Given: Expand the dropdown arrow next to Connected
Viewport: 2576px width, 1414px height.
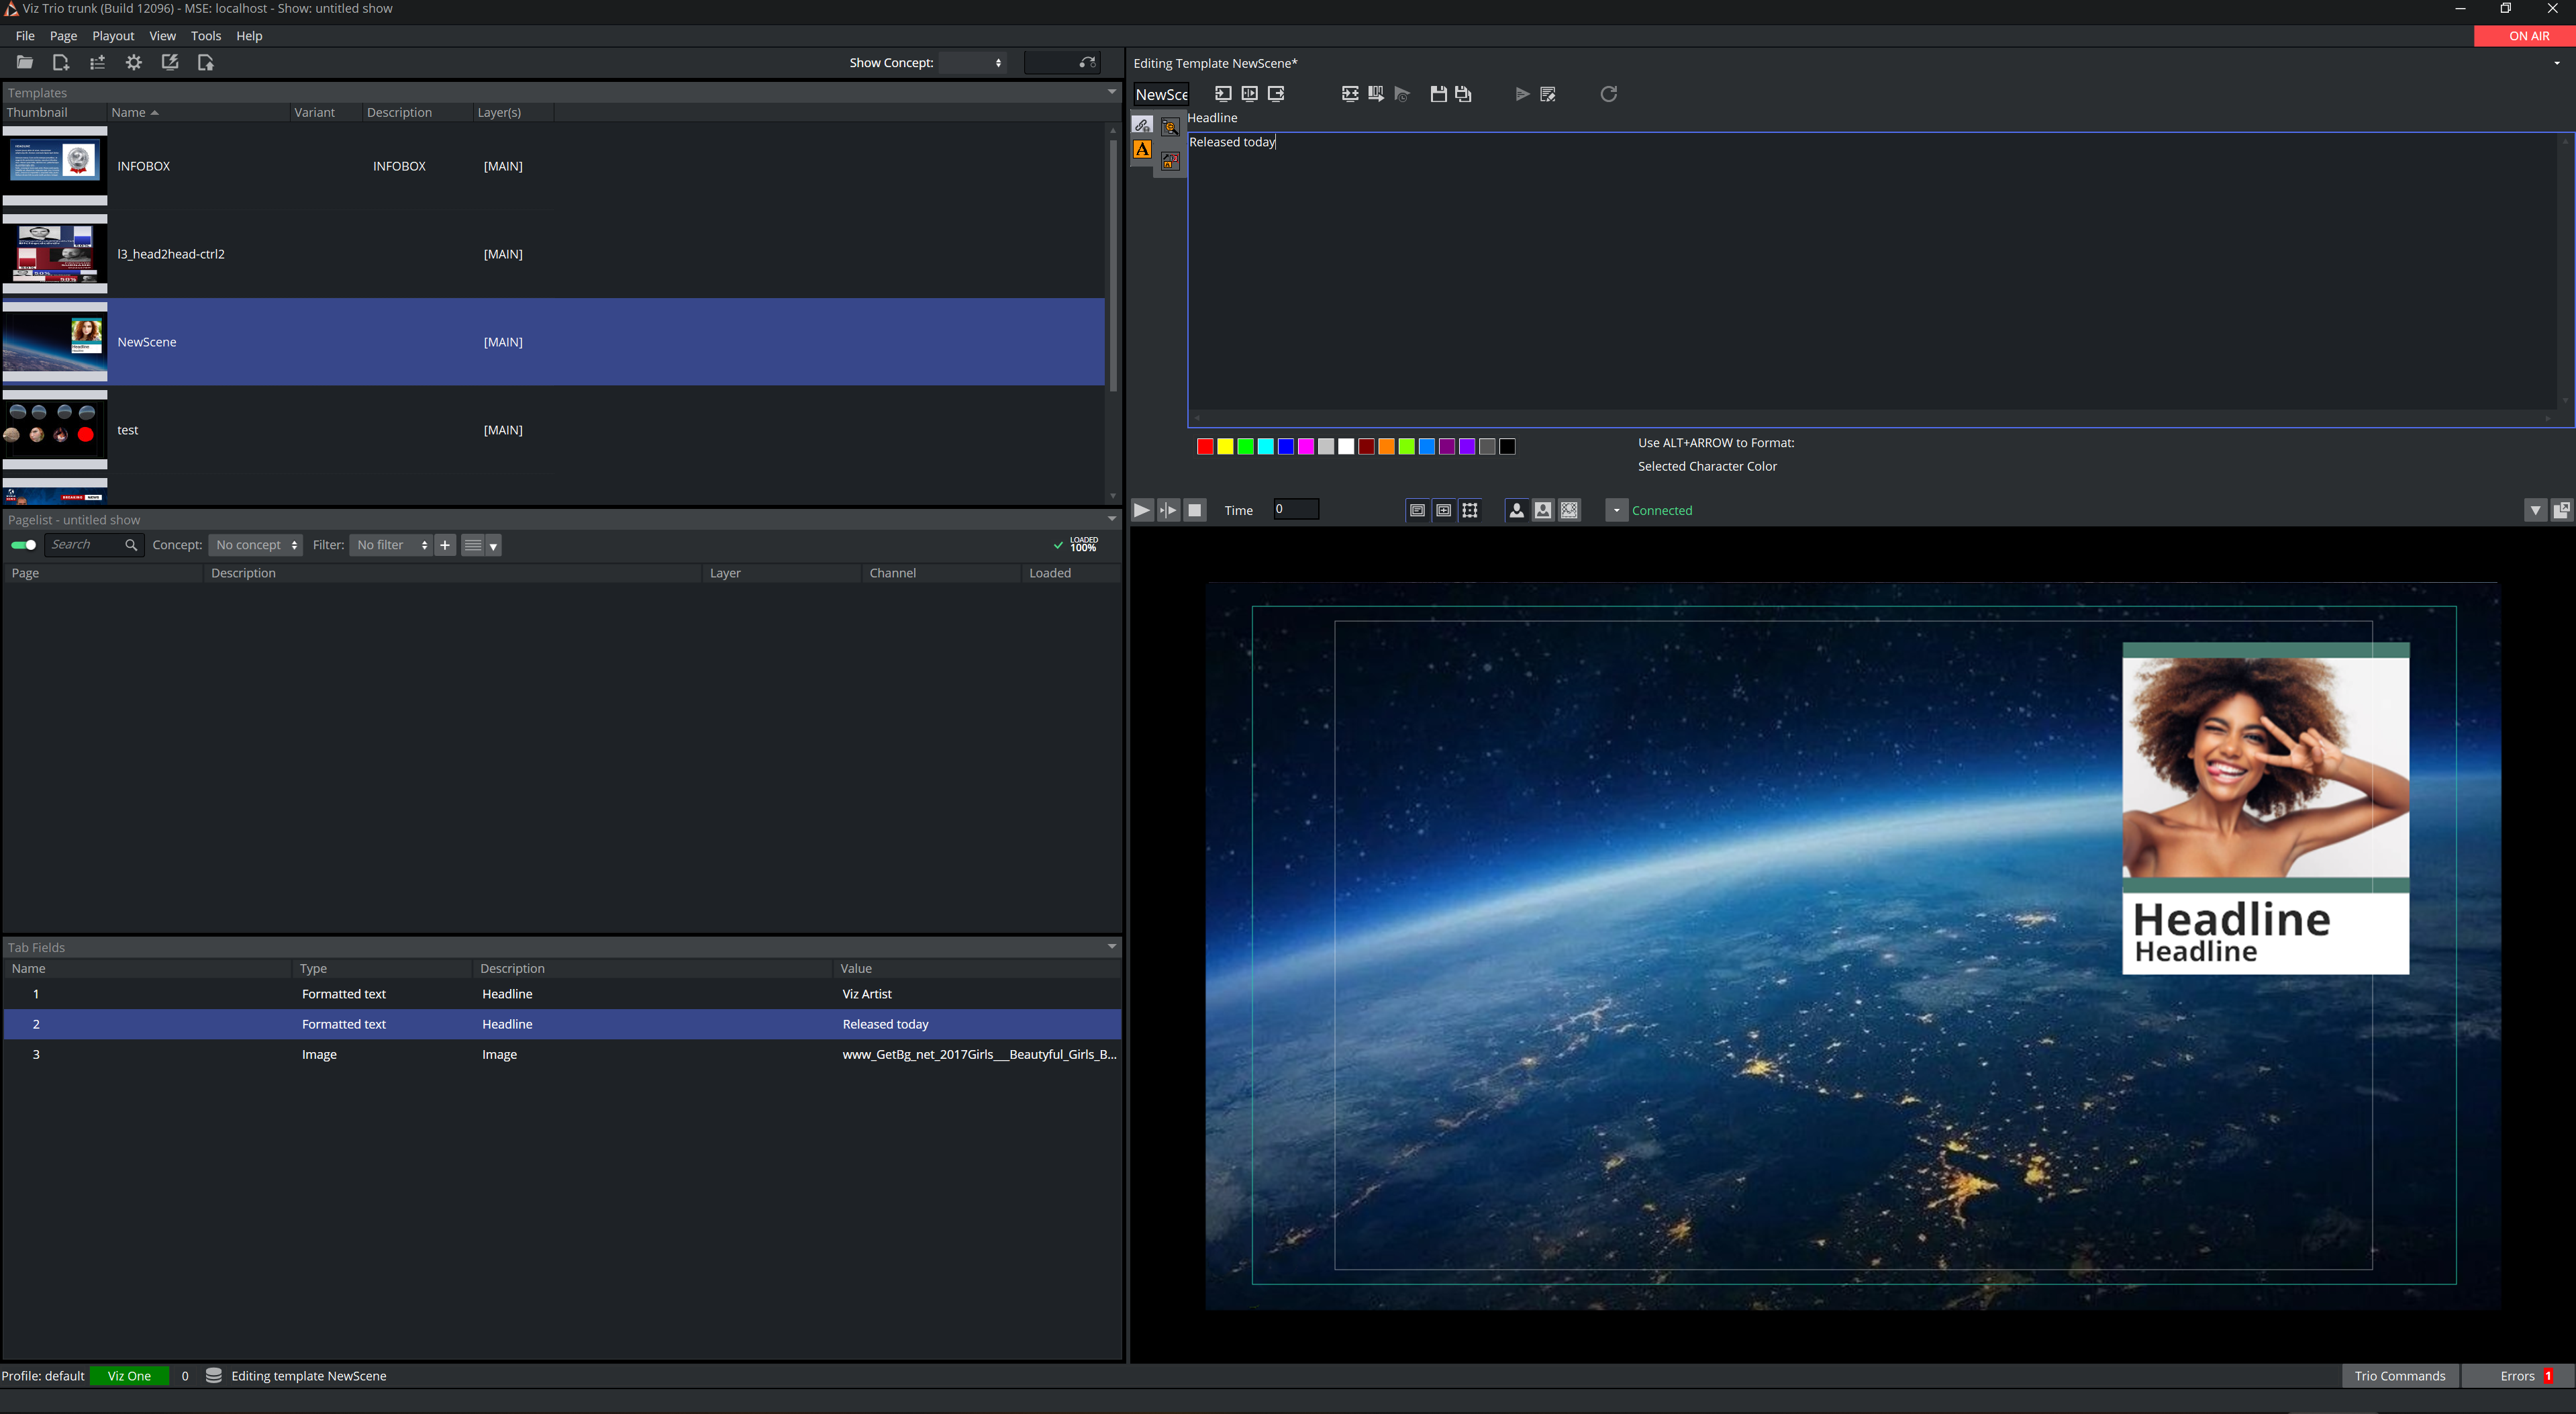Looking at the screenshot, I should [1616, 511].
